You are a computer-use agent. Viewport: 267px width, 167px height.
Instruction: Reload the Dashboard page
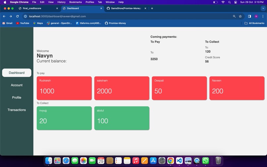click(17, 16)
